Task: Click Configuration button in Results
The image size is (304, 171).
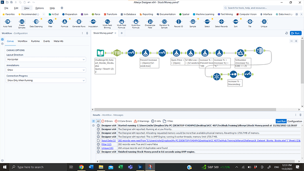Action: point(295,121)
